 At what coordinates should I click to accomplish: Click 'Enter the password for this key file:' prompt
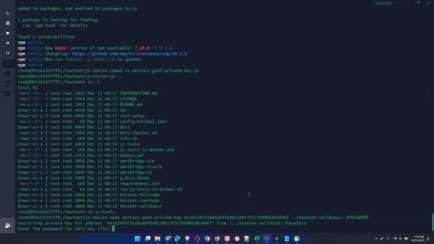[x=64, y=229]
